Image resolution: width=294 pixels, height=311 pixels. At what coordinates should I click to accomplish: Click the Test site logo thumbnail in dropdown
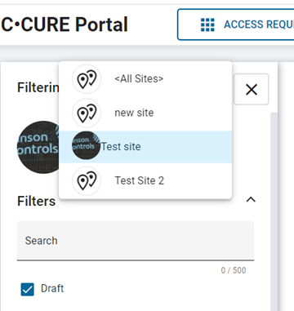[86, 145]
